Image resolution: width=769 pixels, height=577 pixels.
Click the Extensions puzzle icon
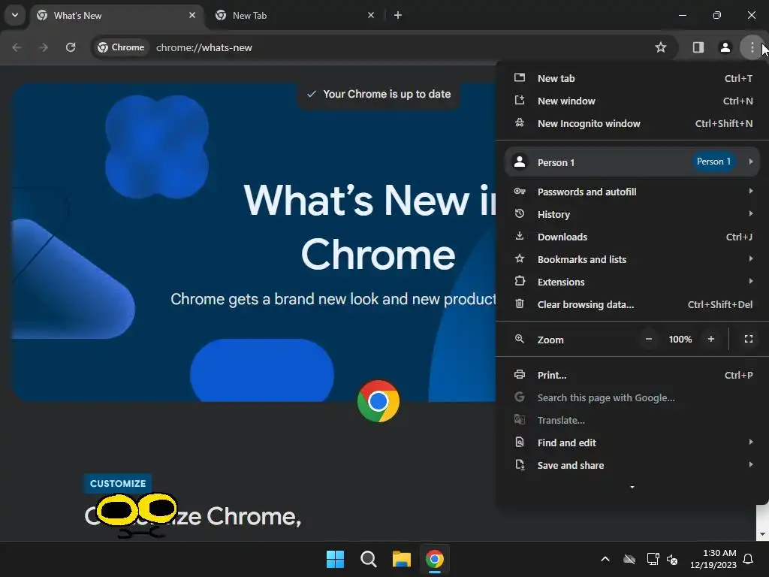(x=520, y=281)
